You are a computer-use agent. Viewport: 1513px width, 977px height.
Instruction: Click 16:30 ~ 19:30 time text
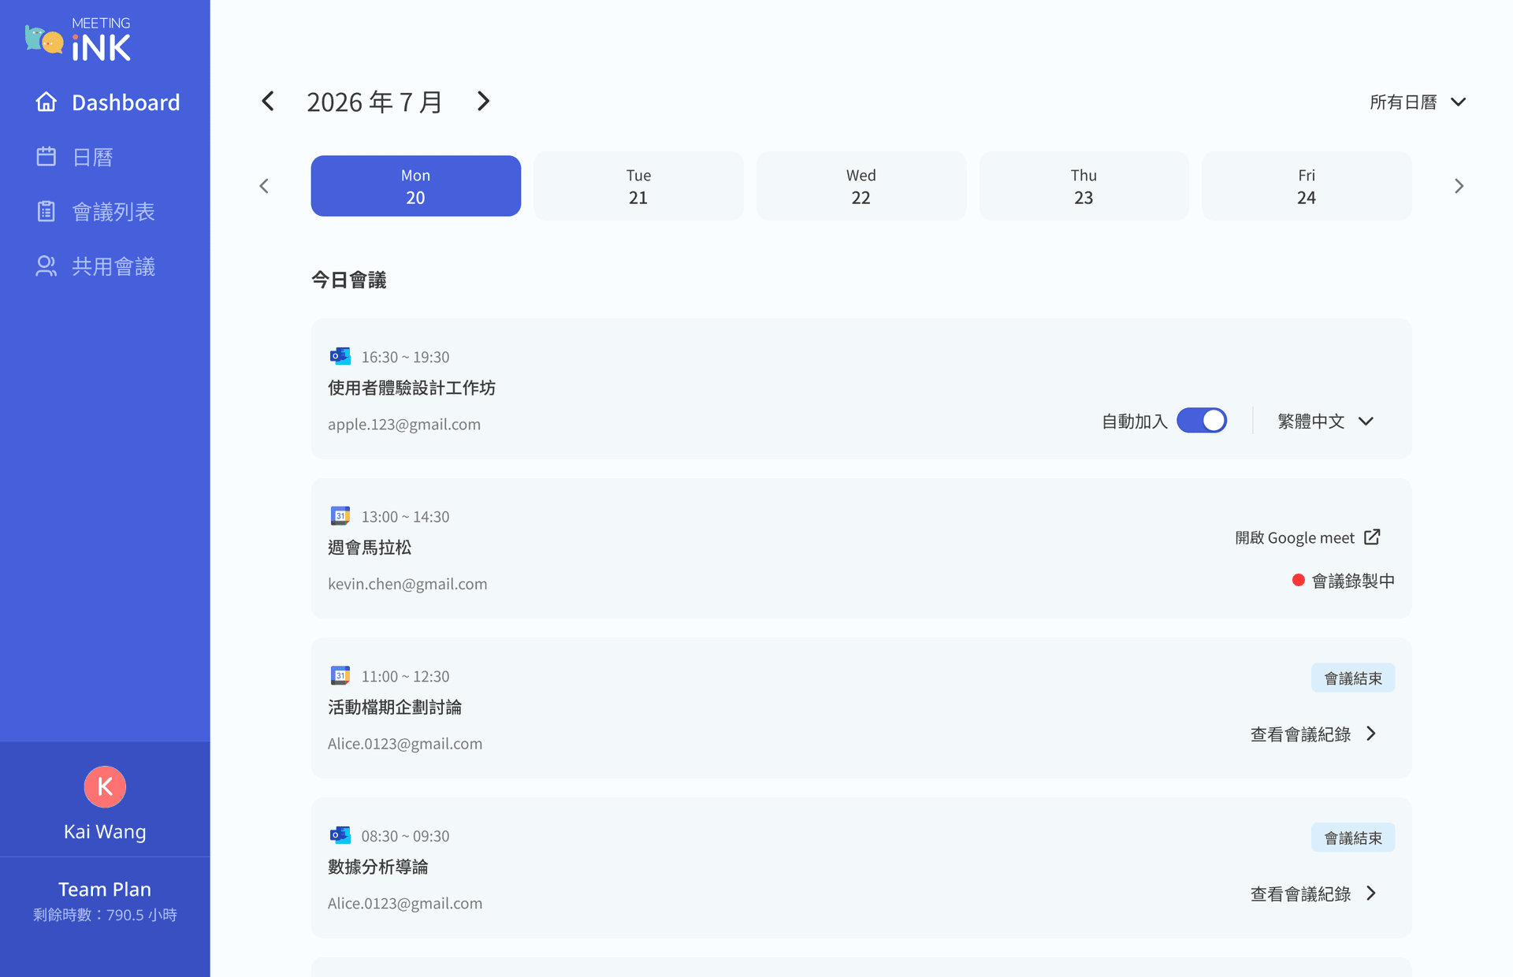pos(405,357)
